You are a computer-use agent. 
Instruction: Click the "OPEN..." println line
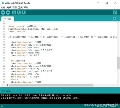pos(25,74)
